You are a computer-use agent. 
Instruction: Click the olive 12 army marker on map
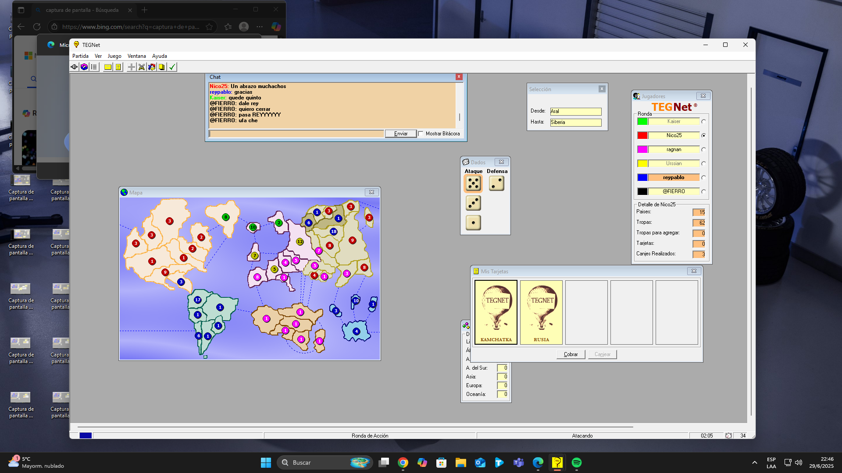[300, 241]
